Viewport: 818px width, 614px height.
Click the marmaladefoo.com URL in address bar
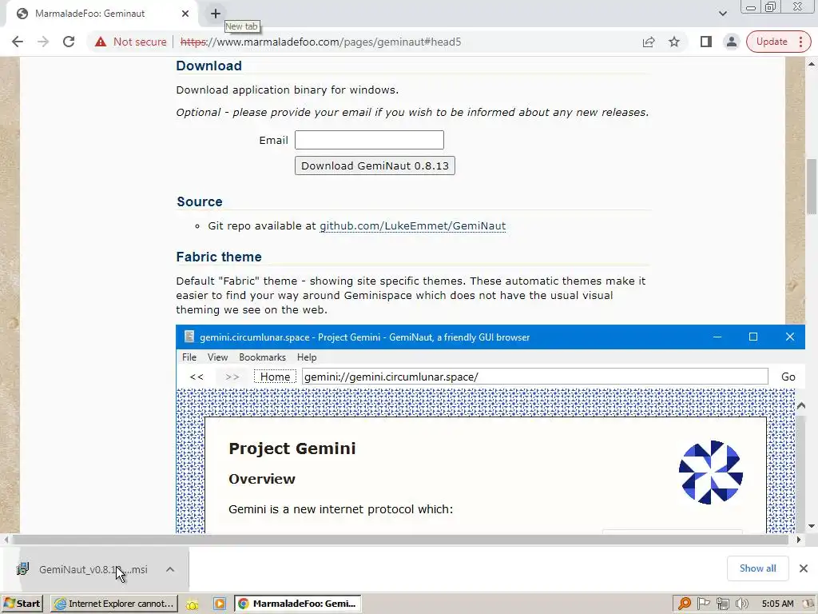click(320, 42)
